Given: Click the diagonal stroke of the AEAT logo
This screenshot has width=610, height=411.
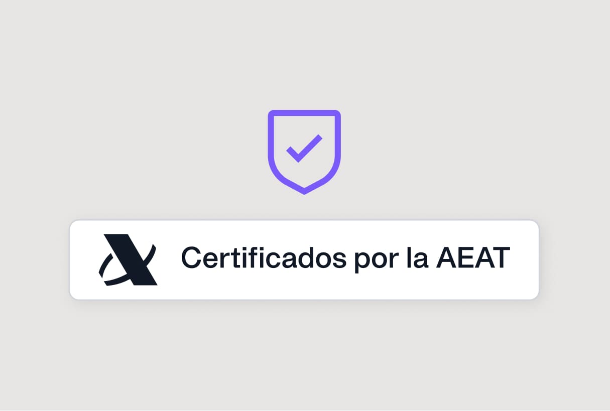Looking at the screenshot, I should [x=132, y=259].
